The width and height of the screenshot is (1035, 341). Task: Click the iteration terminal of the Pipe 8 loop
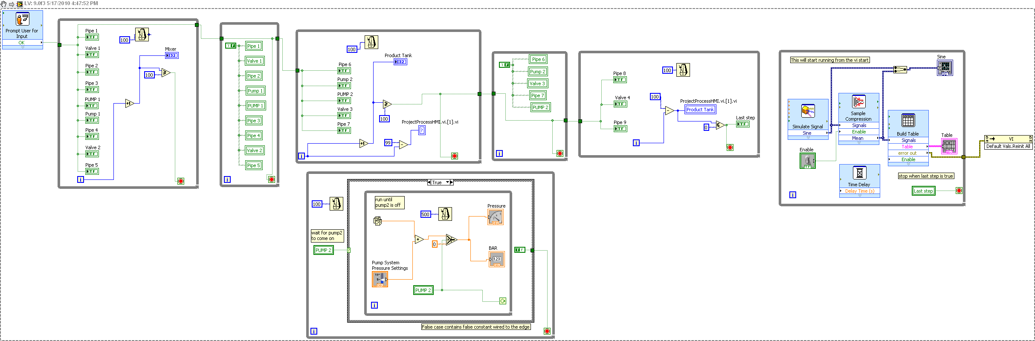pyautogui.click(x=636, y=143)
